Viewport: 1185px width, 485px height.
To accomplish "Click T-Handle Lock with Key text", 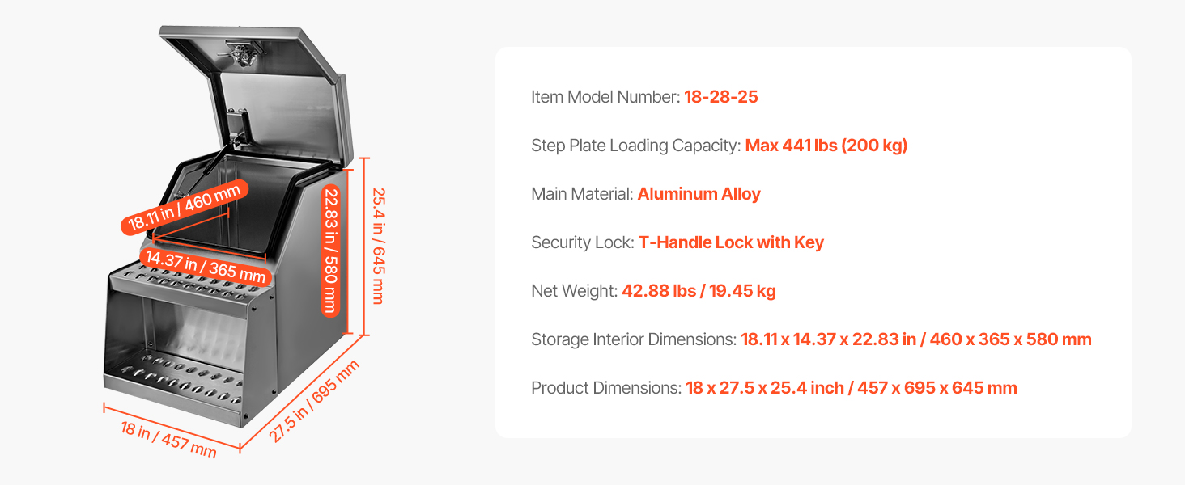I will tap(730, 242).
